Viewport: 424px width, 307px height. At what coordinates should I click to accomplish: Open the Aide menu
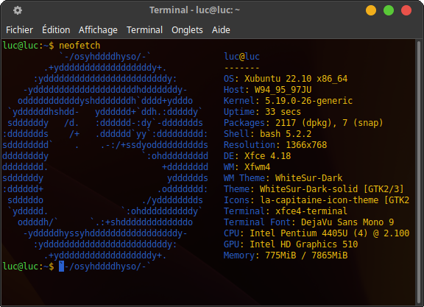[221, 29]
